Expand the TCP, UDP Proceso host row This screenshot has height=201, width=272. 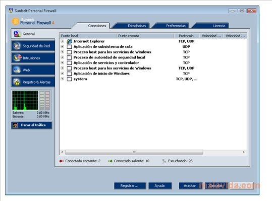tap(62, 68)
